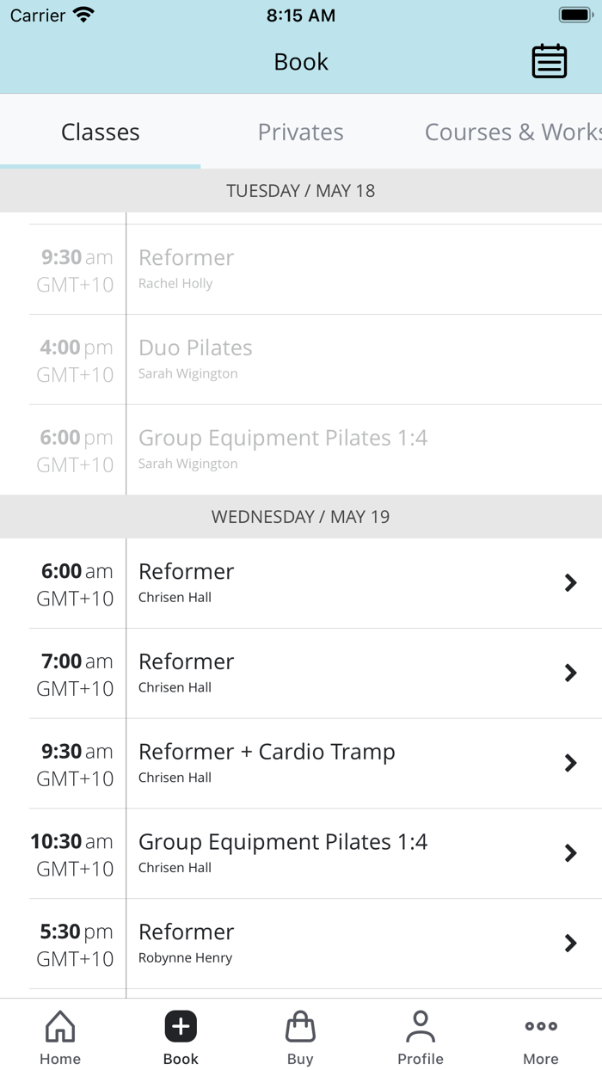Select the 7:00 am Reformer class row
The width and height of the screenshot is (602, 1070).
[x=301, y=673]
